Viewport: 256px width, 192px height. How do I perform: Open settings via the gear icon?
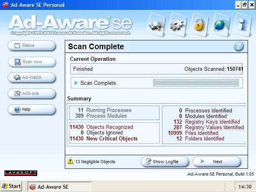177,25
